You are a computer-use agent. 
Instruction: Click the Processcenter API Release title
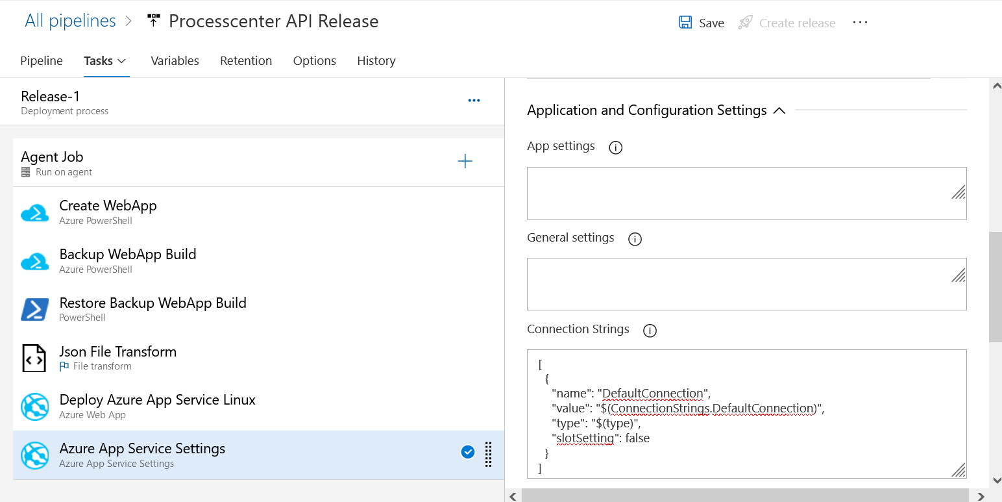(x=273, y=21)
